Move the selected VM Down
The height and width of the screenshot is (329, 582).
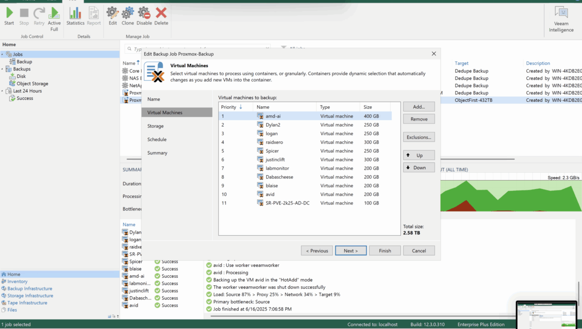[x=419, y=168]
